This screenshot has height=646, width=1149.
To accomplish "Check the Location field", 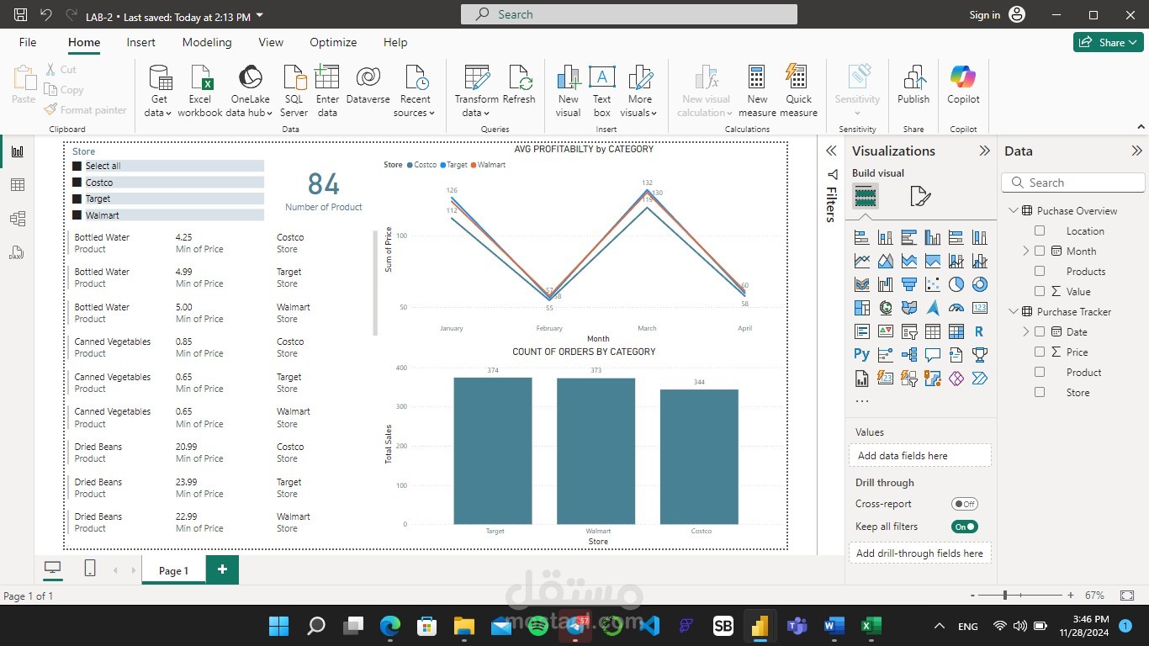I will pyautogui.click(x=1040, y=230).
